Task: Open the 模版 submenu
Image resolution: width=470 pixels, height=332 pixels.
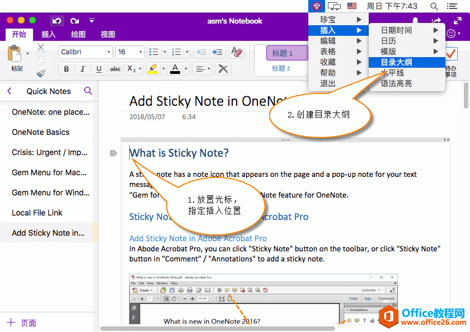Action: (x=407, y=52)
